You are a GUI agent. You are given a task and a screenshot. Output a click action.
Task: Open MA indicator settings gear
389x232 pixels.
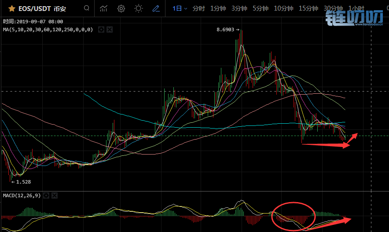pyautogui.click(x=101, y=30)
